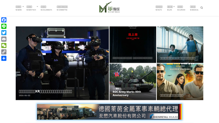The height and width of the screenshot is (123, 219).
Task: Open the M.COMMITTEE menu item
Action: 62,8
